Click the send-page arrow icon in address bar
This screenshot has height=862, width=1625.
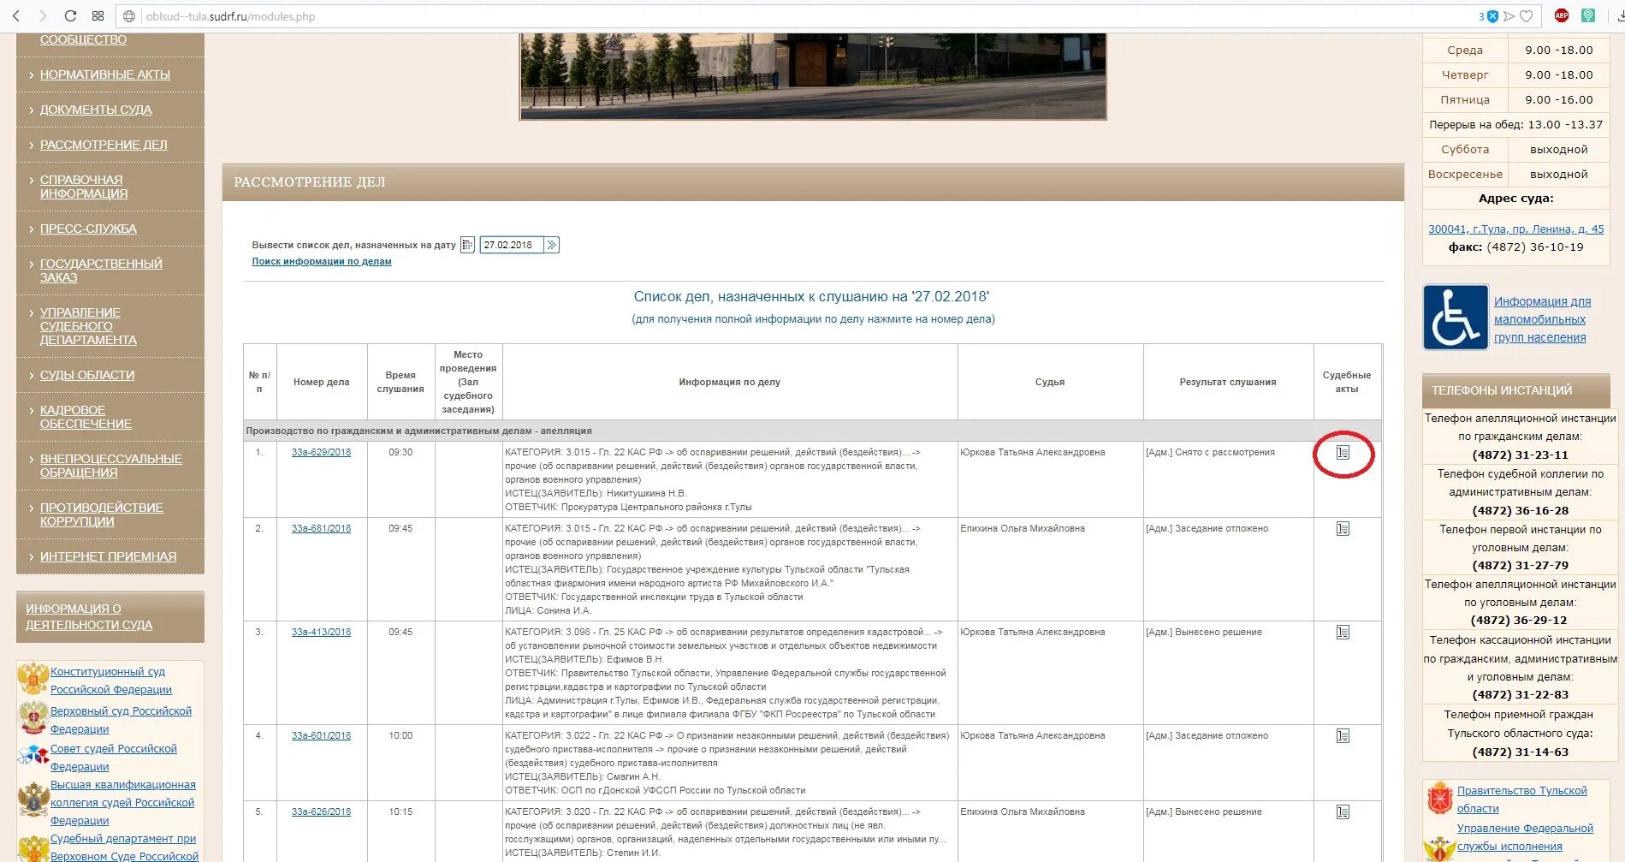pos(1509,16)
